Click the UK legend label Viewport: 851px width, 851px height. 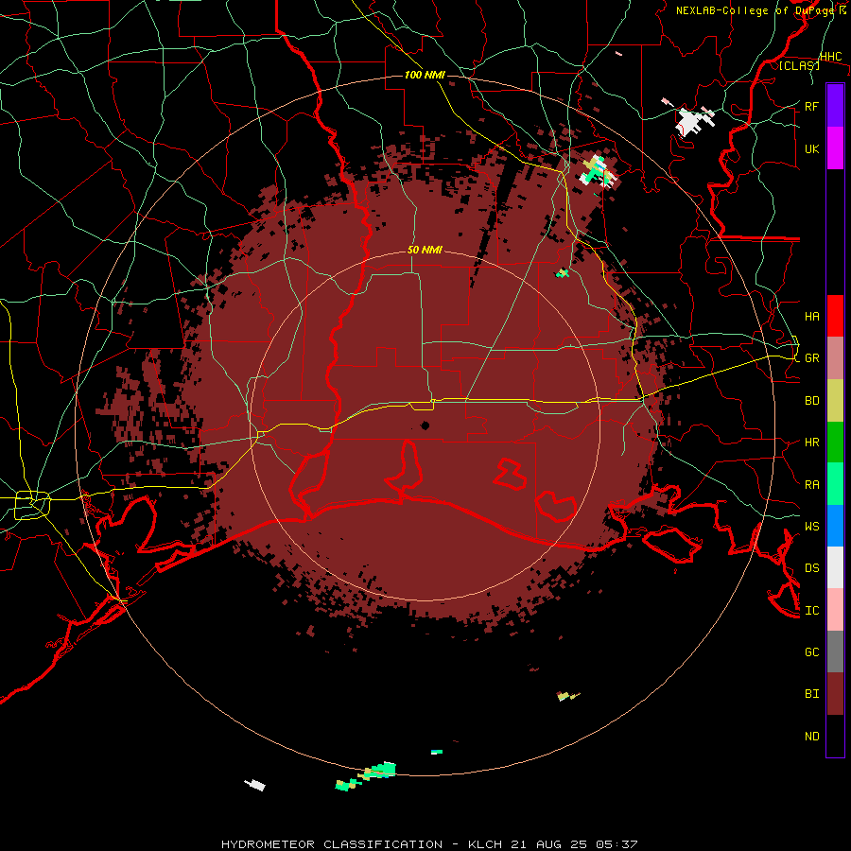tap(811, 148)
